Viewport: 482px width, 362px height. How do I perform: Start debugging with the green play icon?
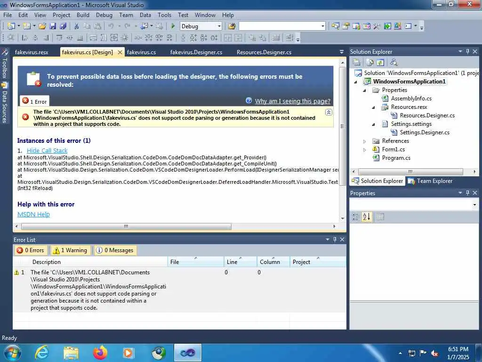(173, 26)
